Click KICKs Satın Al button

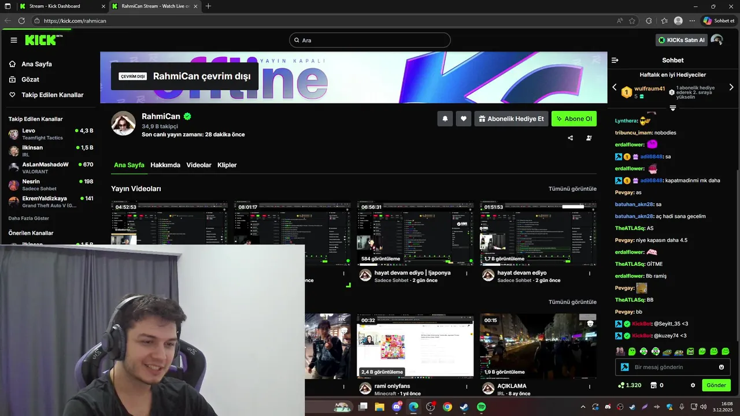[x=682, y=40]
